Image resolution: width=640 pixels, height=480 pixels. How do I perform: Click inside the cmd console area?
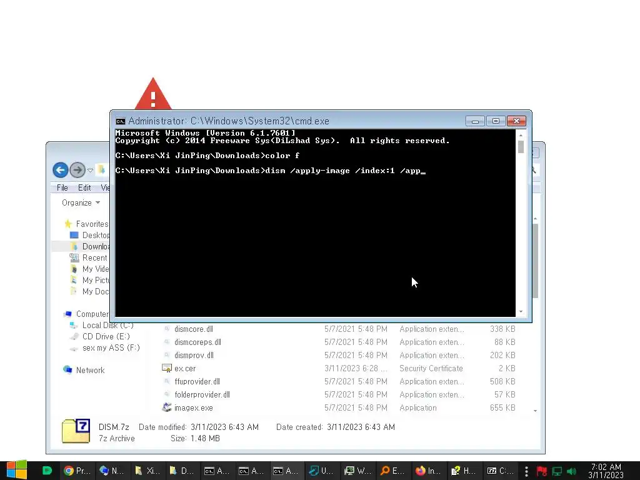point(315,223)
